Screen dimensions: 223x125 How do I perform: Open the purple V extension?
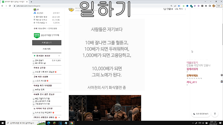[x=195, y=6]
